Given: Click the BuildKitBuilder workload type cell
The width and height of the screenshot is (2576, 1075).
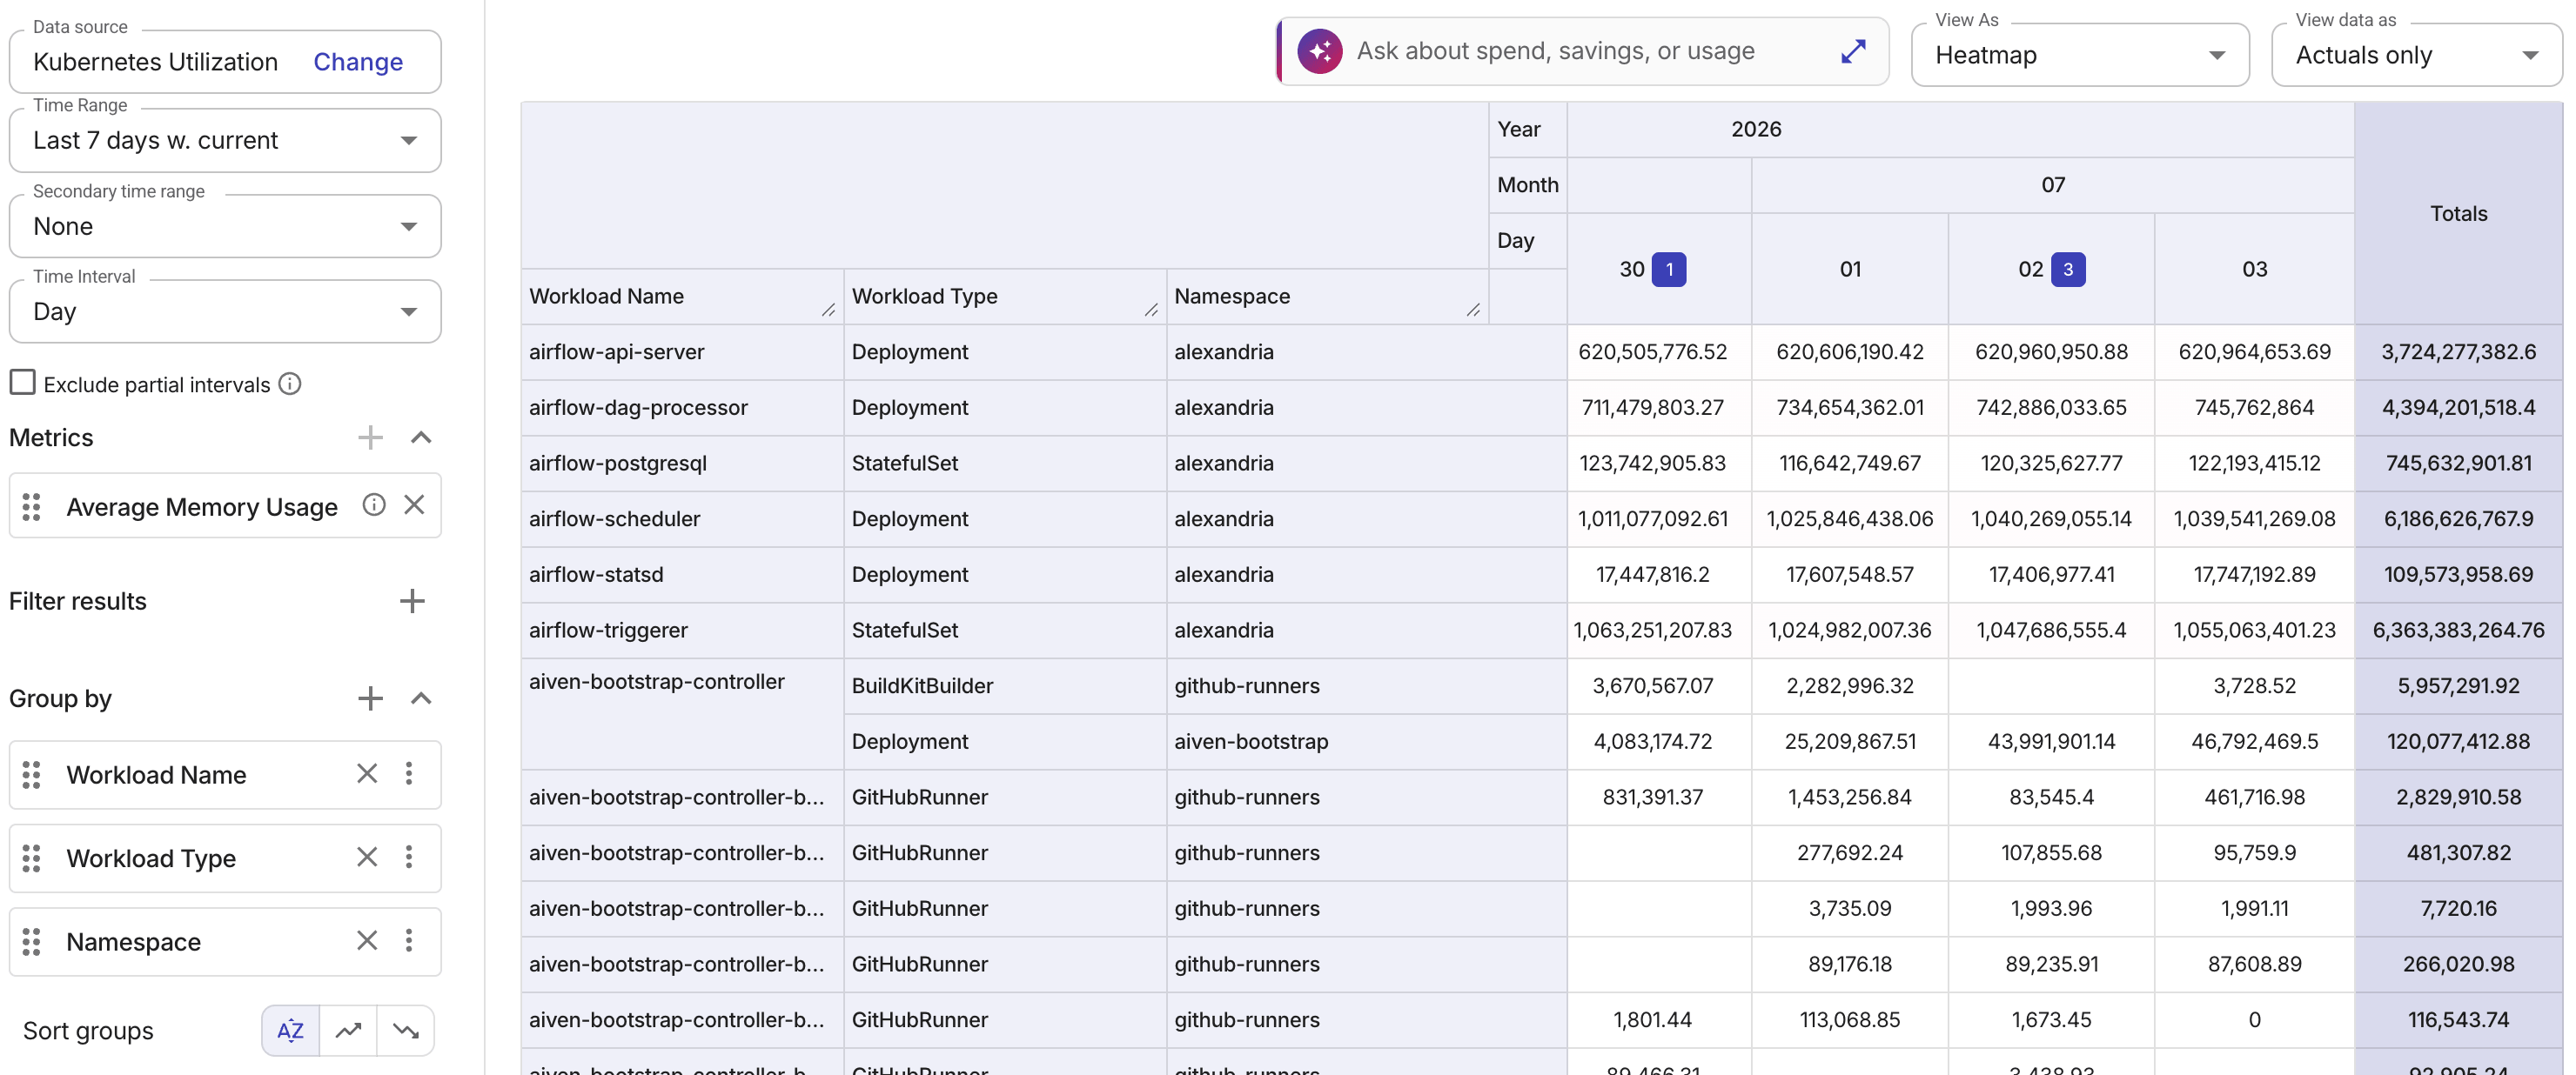Looking at the screenshot, I should tap(1004, 685).
